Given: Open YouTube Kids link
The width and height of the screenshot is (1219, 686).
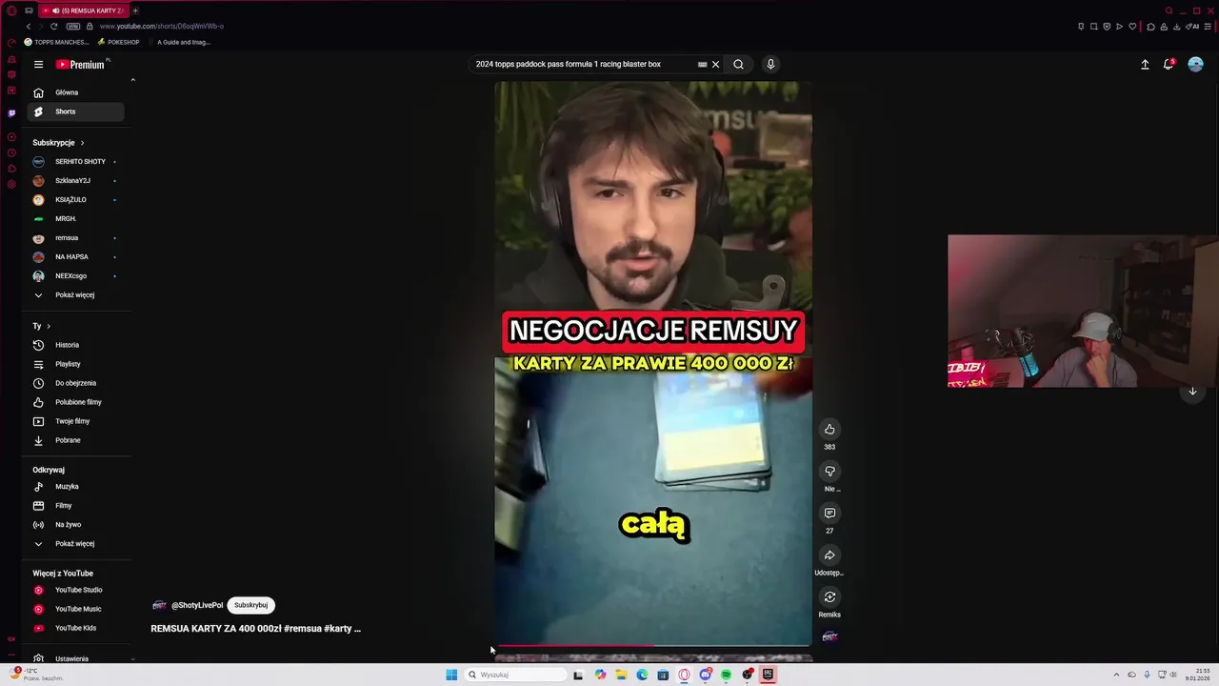Looking at the screenshot, I should [76, 628].
